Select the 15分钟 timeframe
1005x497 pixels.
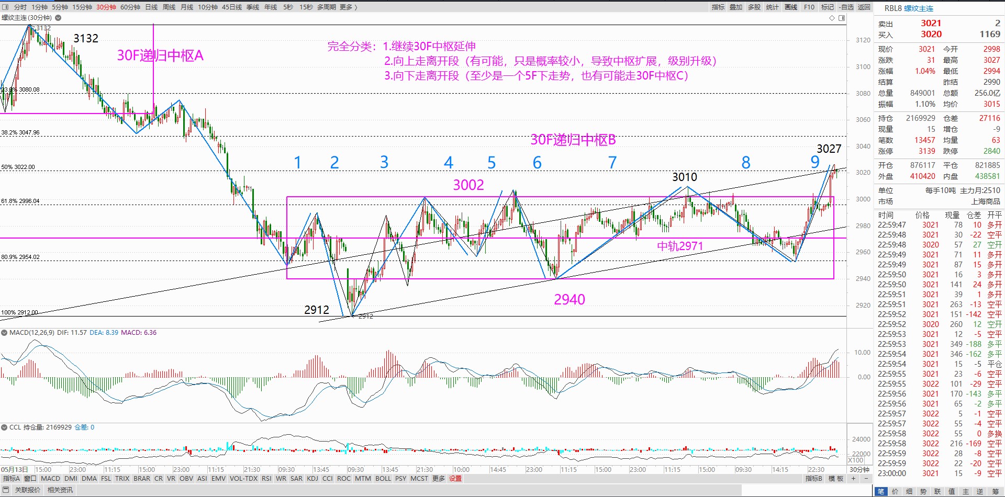click(82, 7)
